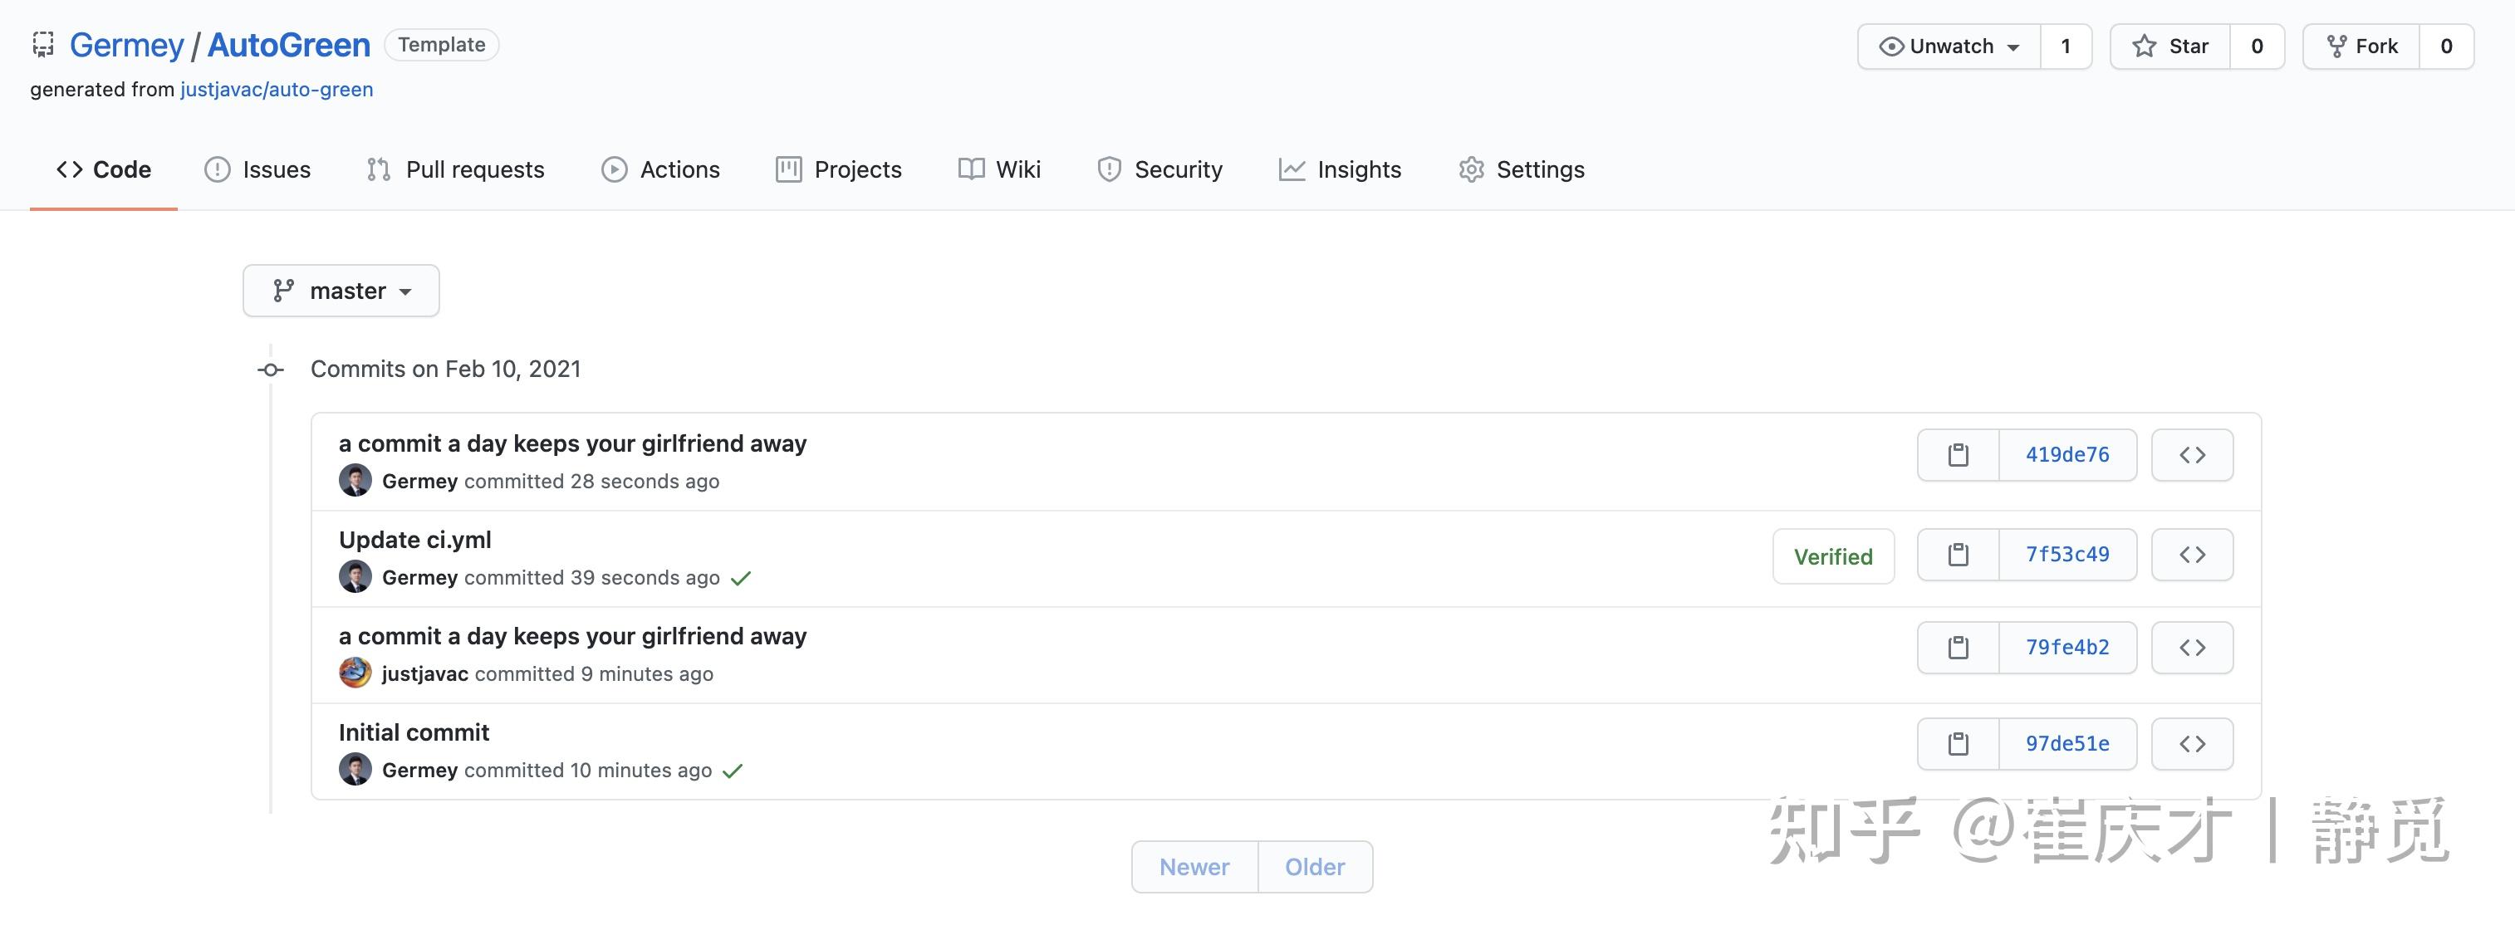Open the justjavac/auto-green source link
The image size is (2515, 930).
[x=277, y=89]
